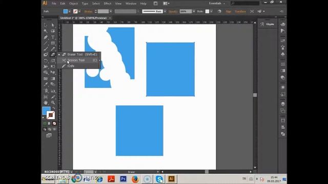The height and width of the screenshot is (184, 328).
Task: Open the File menu
Action: 54,4
